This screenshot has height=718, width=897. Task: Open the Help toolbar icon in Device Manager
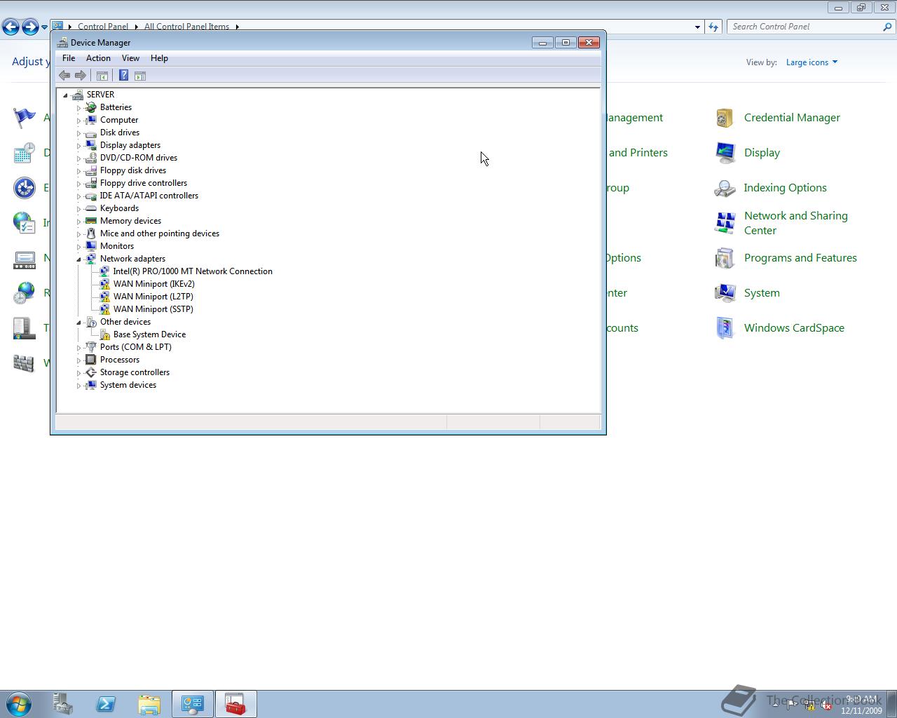[x=123, y=76]
